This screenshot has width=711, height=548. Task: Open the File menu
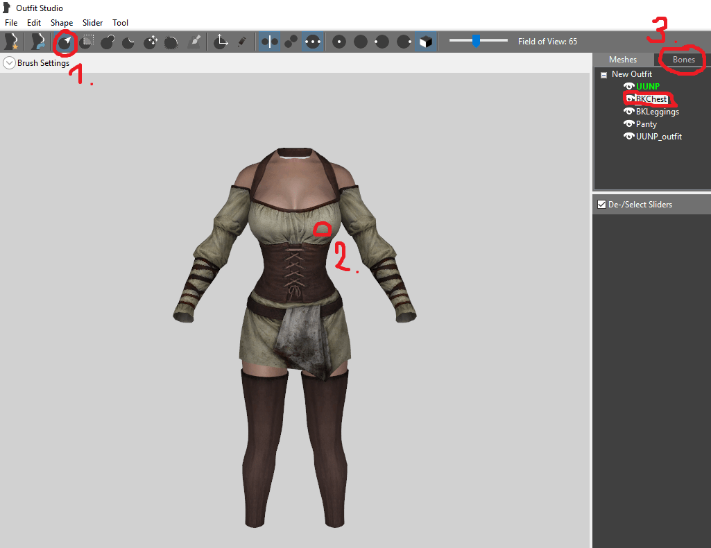pos(11,23)
